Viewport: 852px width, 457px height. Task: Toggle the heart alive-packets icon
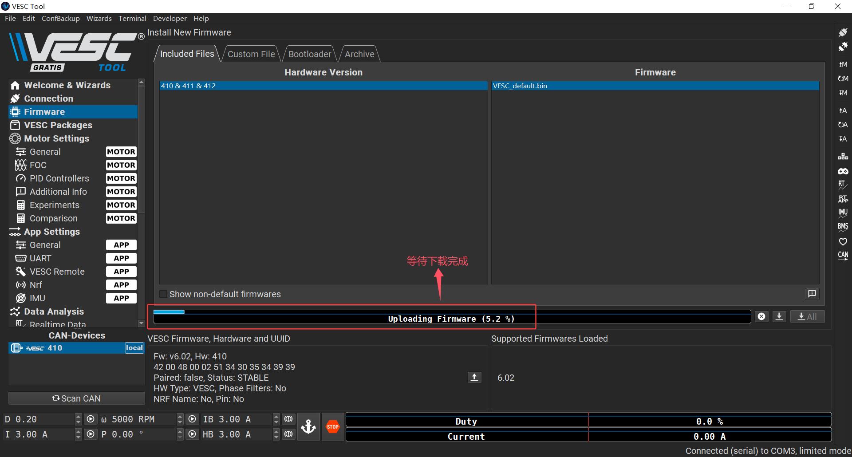(x=843, y=242)
